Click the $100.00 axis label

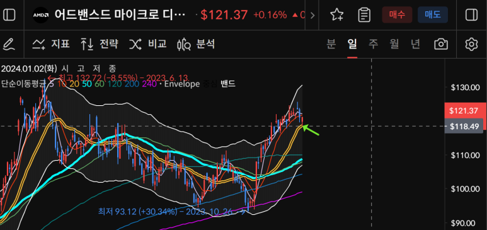point(464,188)
